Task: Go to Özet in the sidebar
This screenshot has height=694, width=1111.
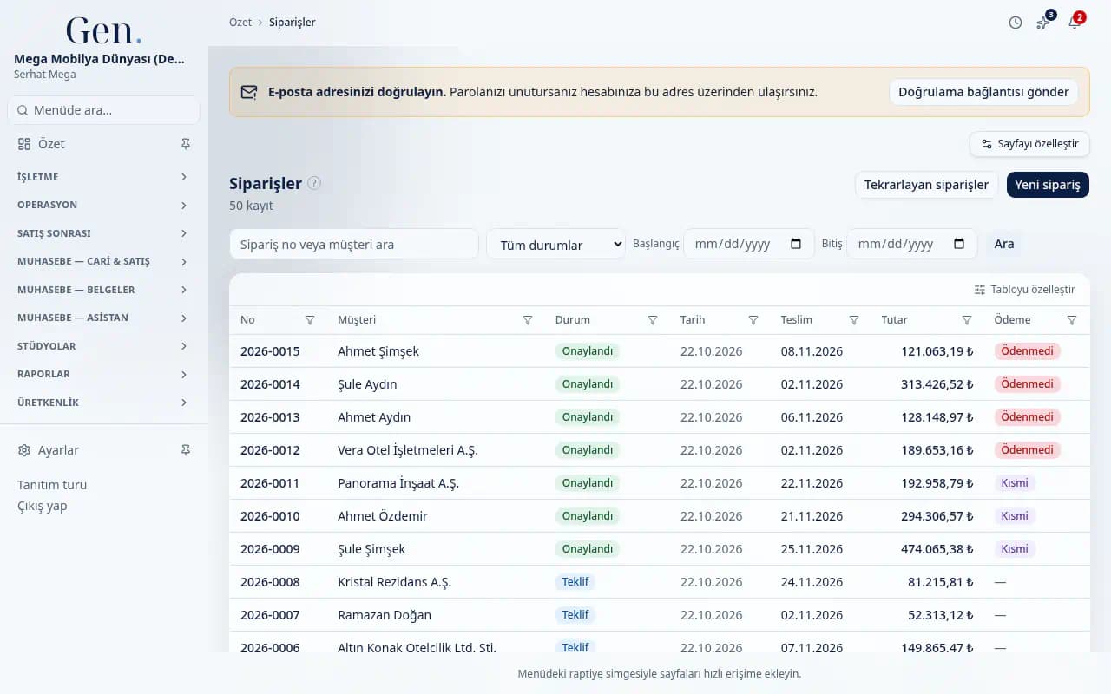Action: coord(51,144)
